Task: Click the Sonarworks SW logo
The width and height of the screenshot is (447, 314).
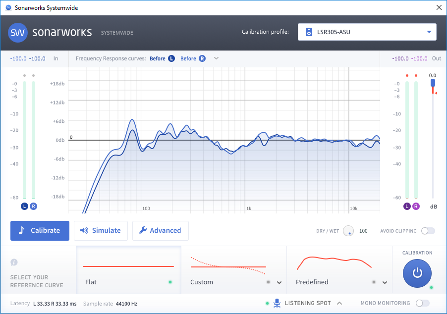Action: (18, 33)
